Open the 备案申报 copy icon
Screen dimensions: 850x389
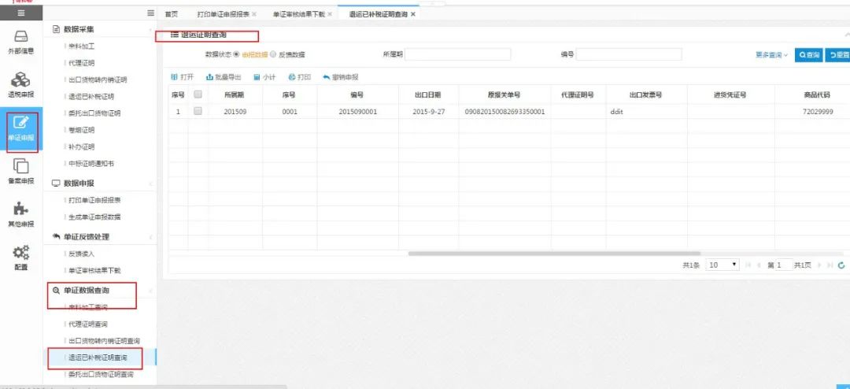pyautogui.click(x=21, y=166)
